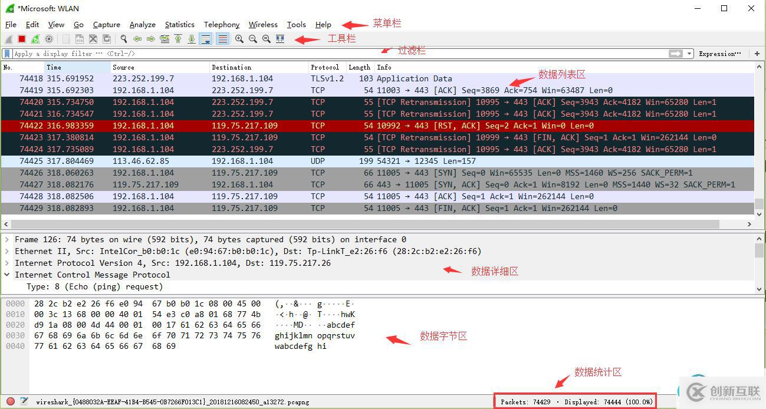Stop capture with the red square button

click(x=22, y=39)
